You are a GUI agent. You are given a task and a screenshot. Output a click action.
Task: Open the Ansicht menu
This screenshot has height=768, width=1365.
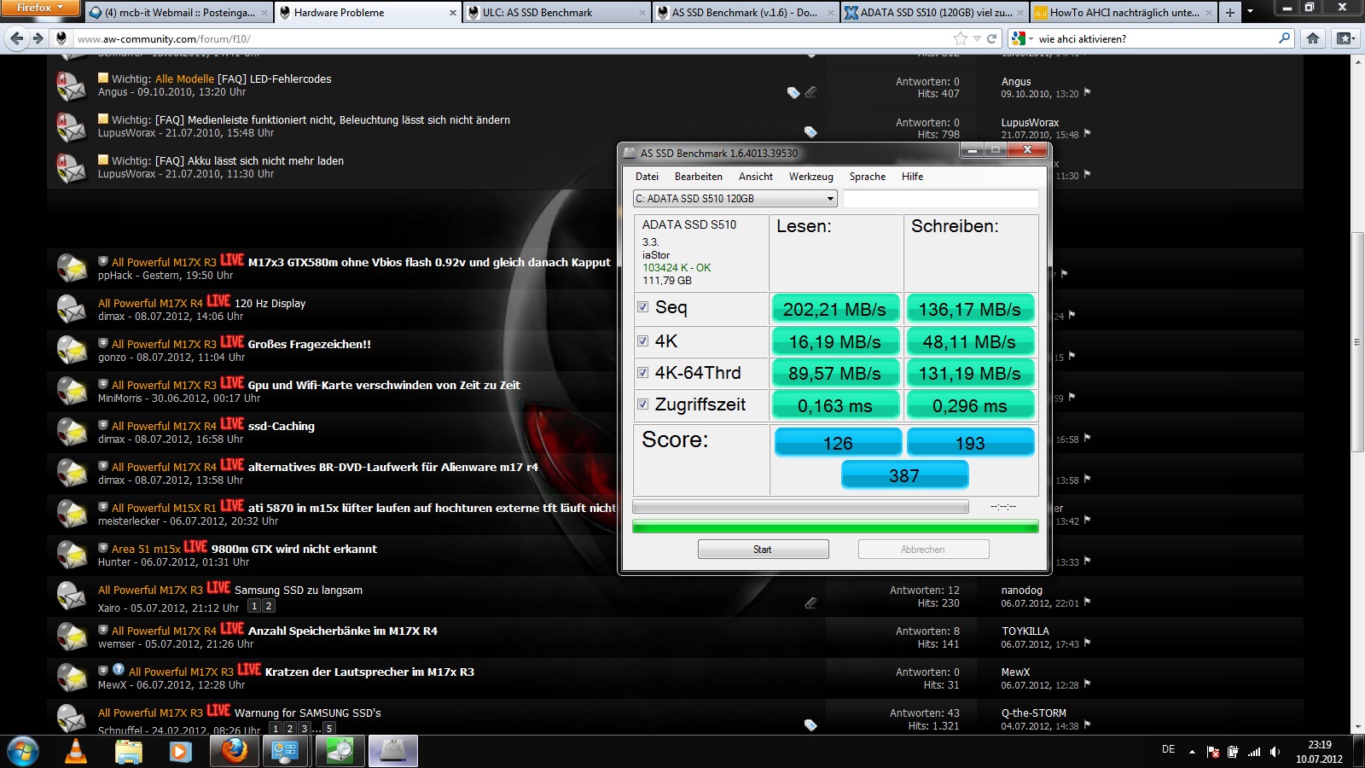click(756, 177)
